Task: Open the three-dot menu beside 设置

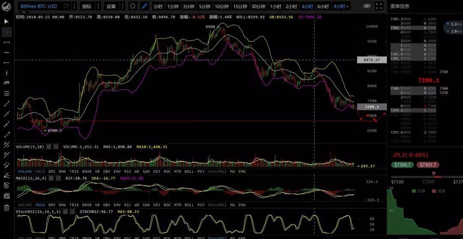Action: (123, 6)
